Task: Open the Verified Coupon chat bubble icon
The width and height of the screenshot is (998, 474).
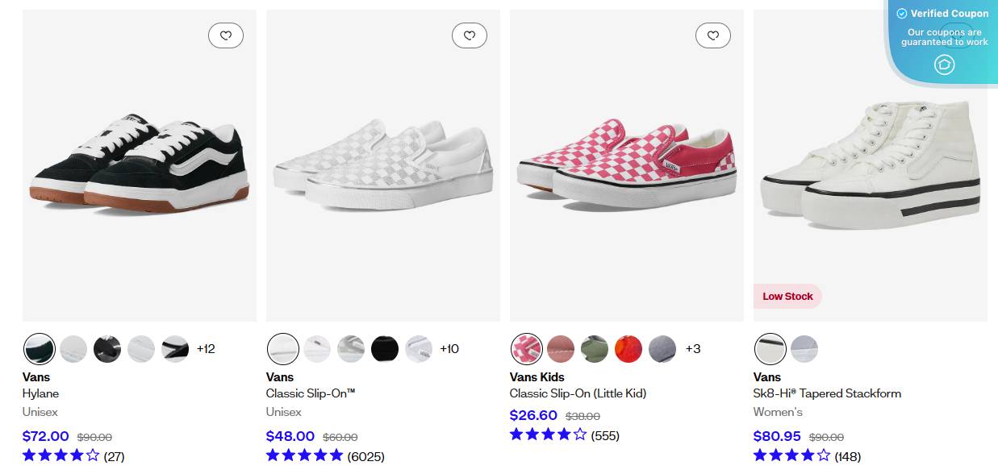Action: coord(944,64)
